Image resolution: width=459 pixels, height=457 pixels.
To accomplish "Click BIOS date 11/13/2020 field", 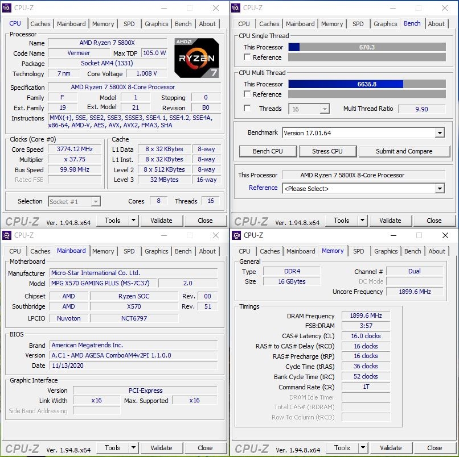I will pos(133,365).
